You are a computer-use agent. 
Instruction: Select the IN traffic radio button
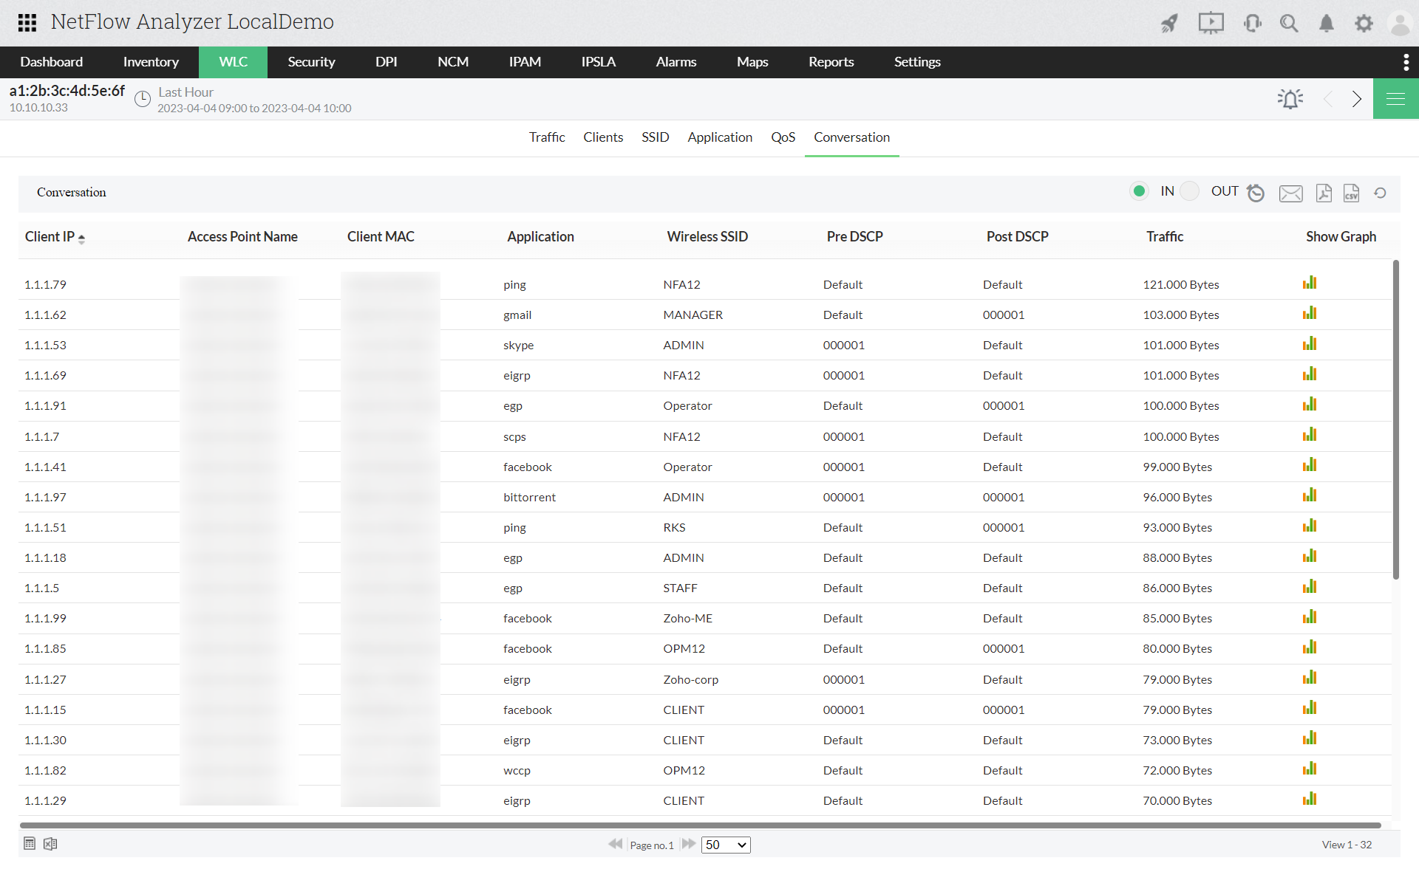pyautogui.click(x=1139, y=190)
